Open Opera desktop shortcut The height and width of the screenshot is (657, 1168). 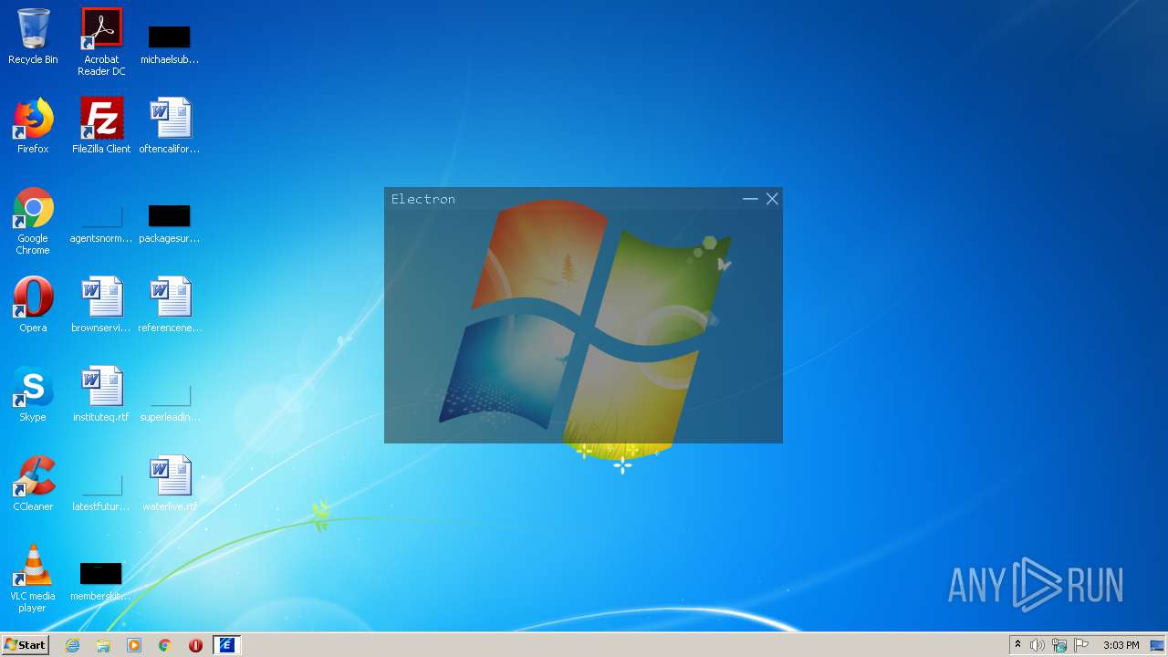(x=33, y=305)
